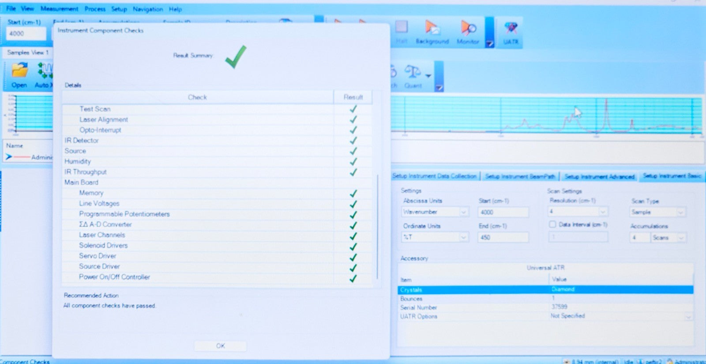The height and width of the screenshot is (364, 706).
Task: Click the toolbar Start (cm-1) field showing 4000
Action: pyautogui.click(x=26, y=34)
